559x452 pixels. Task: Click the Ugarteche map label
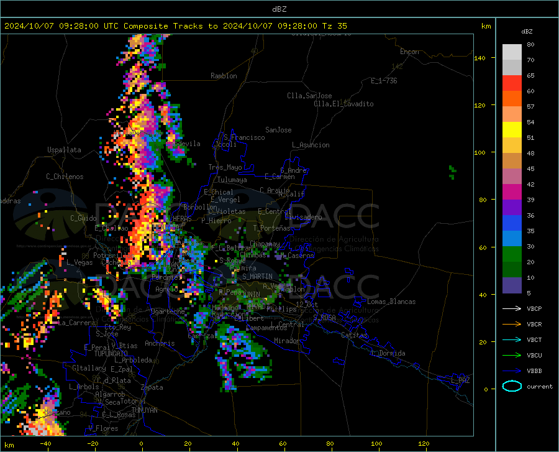[168, 311]
